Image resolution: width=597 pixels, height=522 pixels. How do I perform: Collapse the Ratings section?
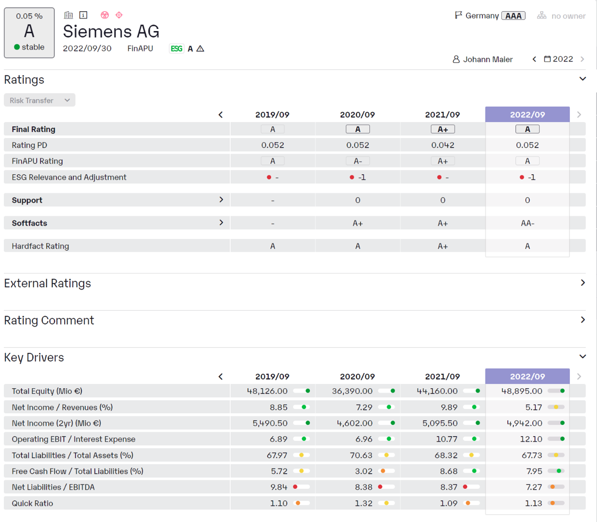coord(583,79)
